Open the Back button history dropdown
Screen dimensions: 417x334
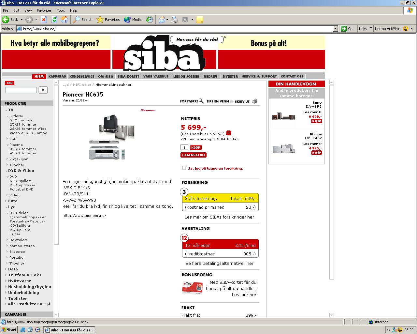[22, 20]
